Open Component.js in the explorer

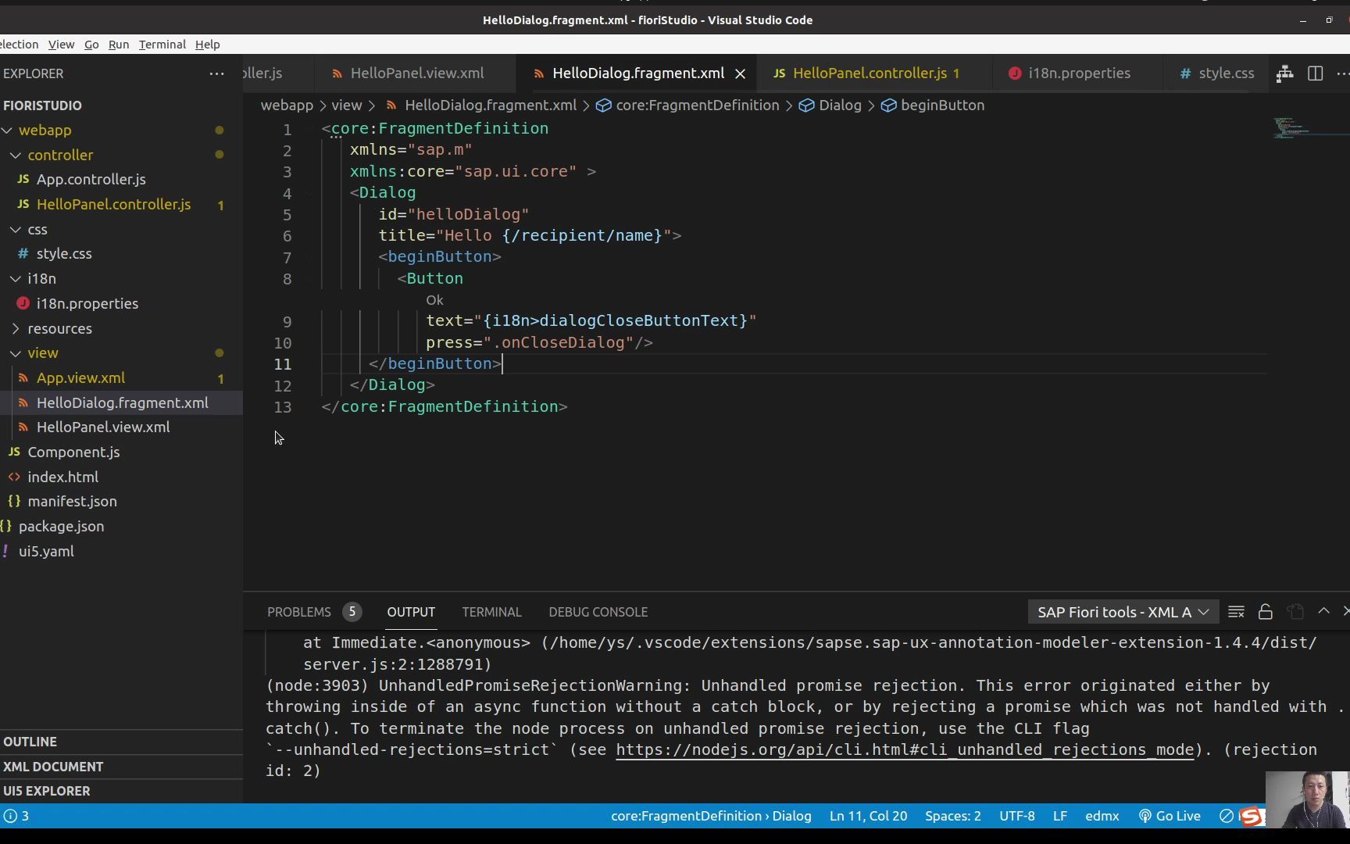coord(73,452)
